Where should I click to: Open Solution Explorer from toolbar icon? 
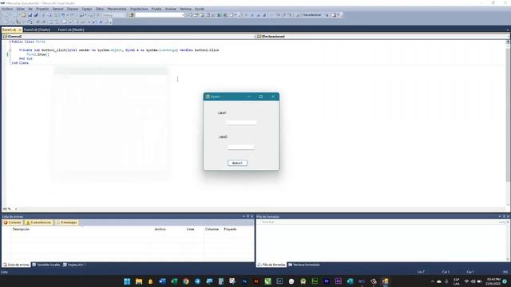point(190,15)
